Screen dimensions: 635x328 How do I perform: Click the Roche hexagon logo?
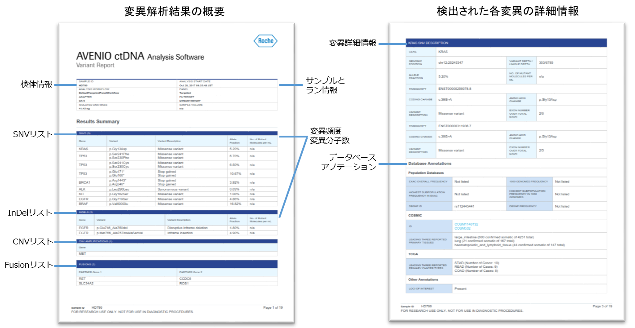(265, 41)
